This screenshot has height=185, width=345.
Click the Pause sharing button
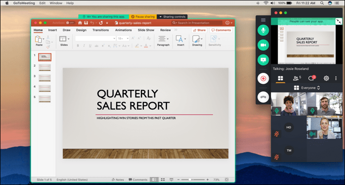click(143, 17)
